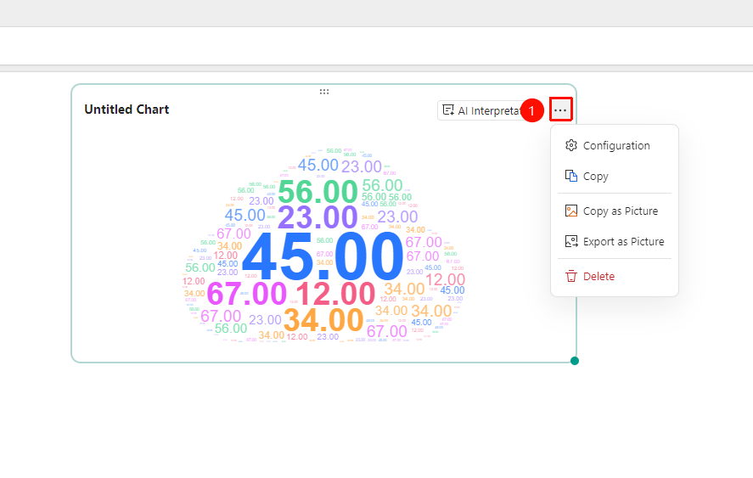Choose Export as Picture option
The height and width of the screenshot is (478, 753).
click(x=615, y=242)
